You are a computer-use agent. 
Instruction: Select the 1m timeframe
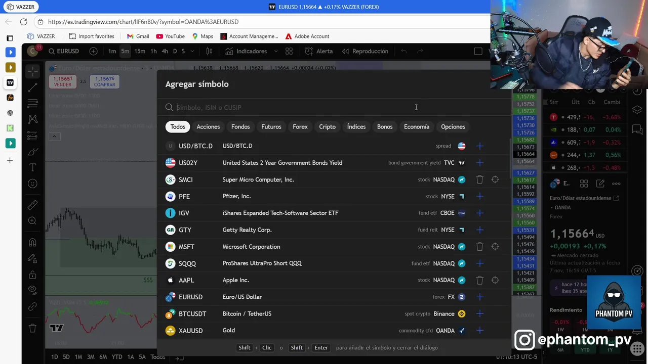click(112, 51)
